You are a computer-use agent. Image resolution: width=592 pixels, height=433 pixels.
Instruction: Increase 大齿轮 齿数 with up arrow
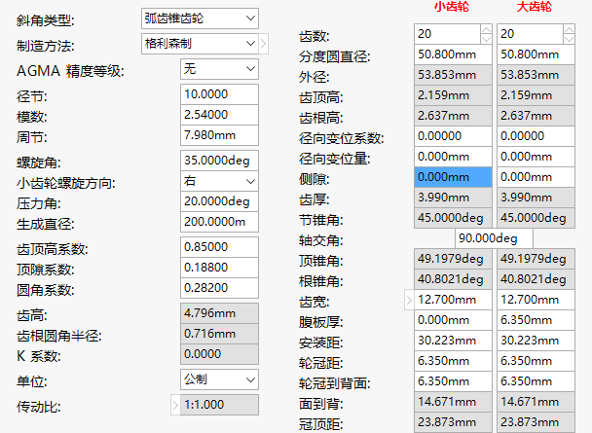[x=569, y=29]
